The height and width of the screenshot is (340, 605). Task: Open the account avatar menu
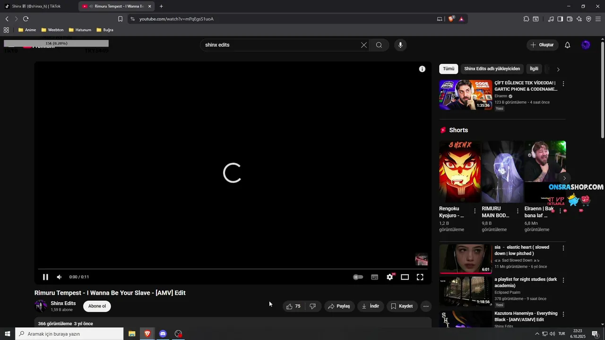[x=586, y=45]
